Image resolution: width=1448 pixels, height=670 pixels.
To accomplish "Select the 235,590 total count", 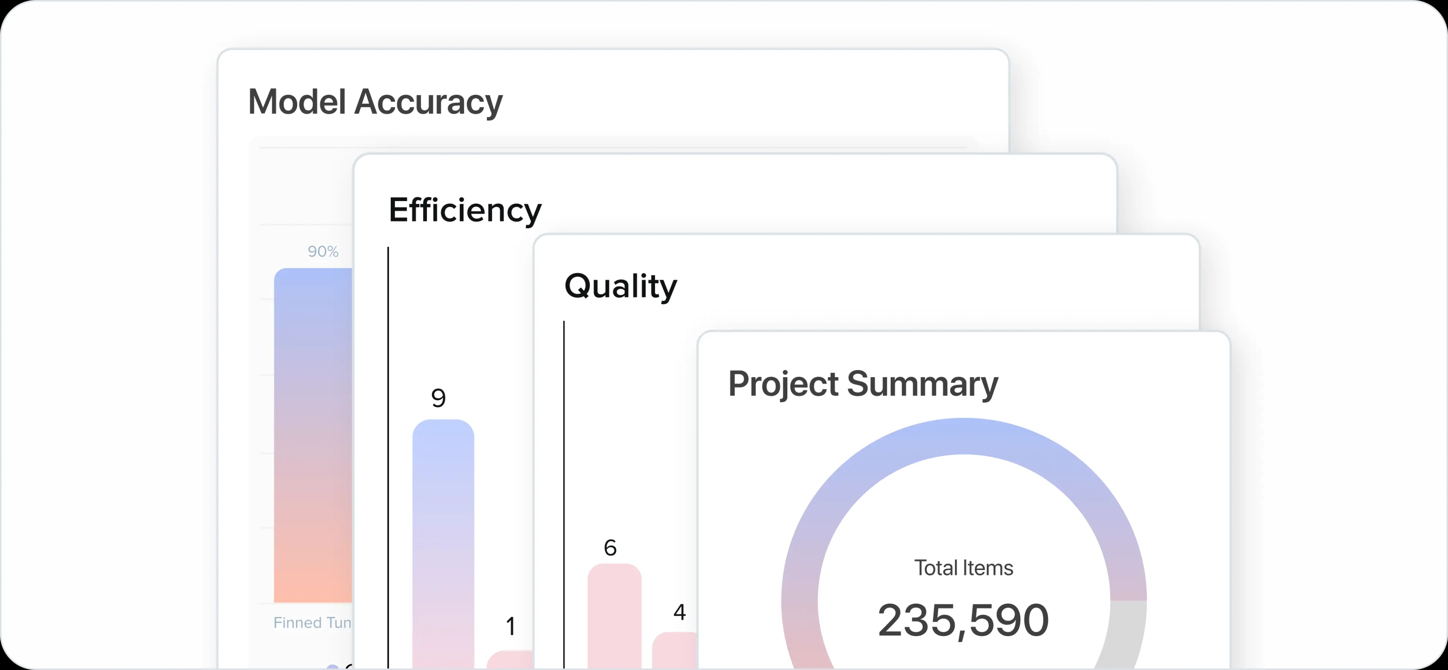I will [963, 621].
